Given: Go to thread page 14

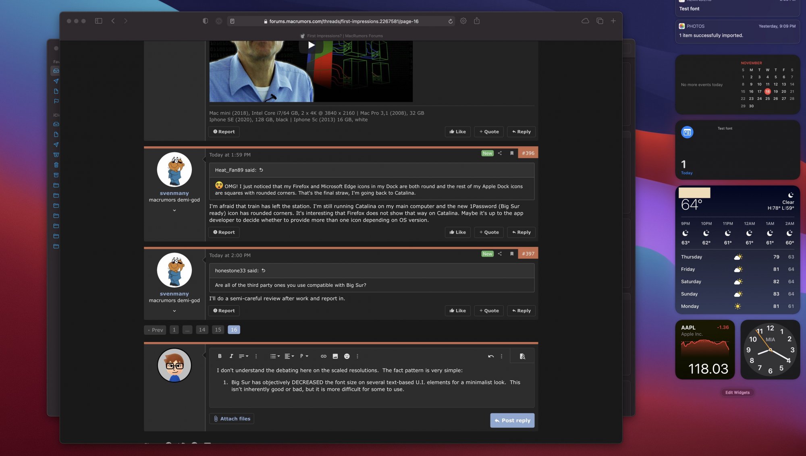Looking at the screenshot, I should 202,330.
